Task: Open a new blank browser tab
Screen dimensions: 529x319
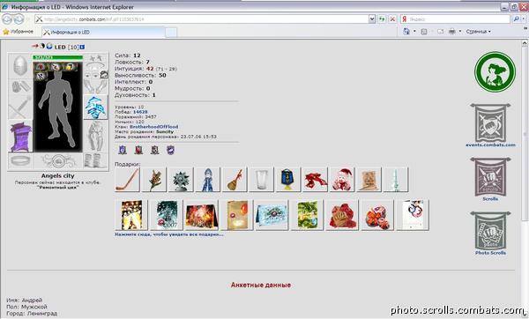Action: pos(171,33)
